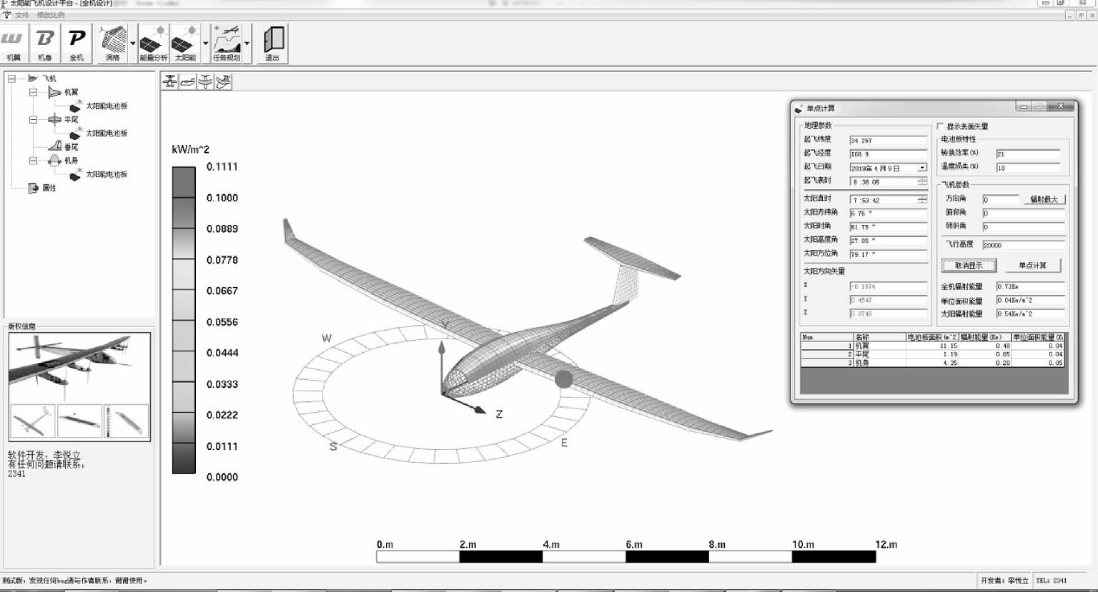
Task: Adjust the 太阳真时 time spinner
Action: point(922,199)
